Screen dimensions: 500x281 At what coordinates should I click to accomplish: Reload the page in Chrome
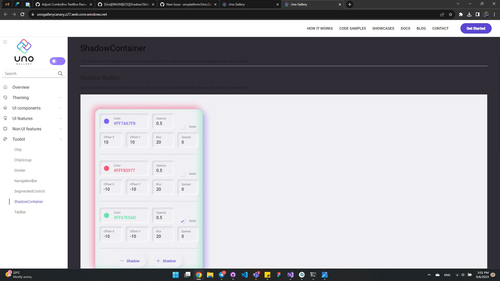click(22, 14)
